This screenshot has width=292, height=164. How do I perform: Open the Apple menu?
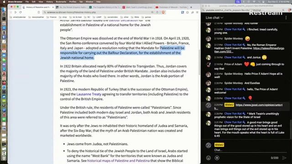click(4, 2)
